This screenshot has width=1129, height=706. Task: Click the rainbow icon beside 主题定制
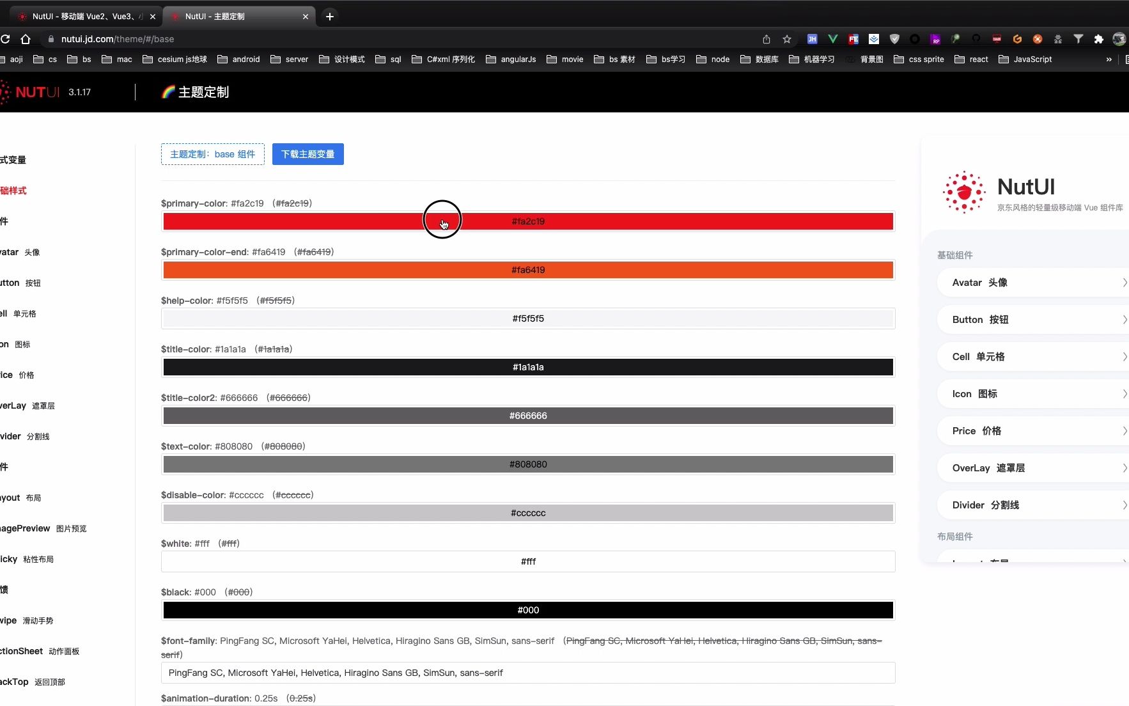pyautogui.click(x=168, y=92)
